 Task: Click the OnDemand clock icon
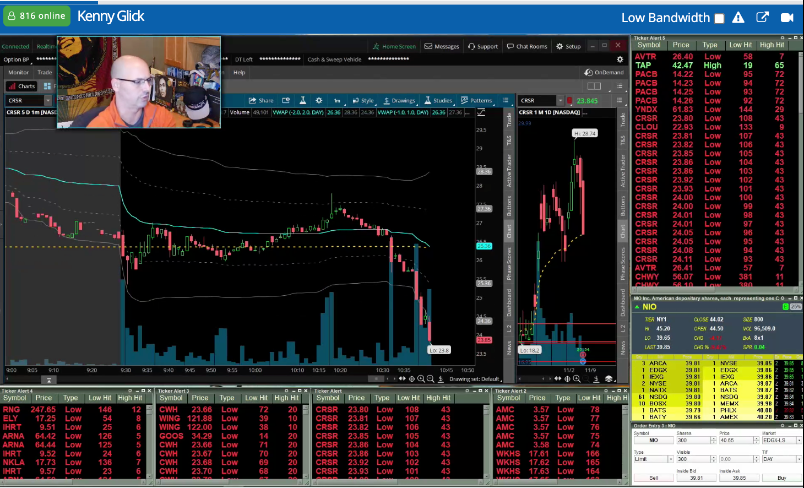[x=589, y=72]
